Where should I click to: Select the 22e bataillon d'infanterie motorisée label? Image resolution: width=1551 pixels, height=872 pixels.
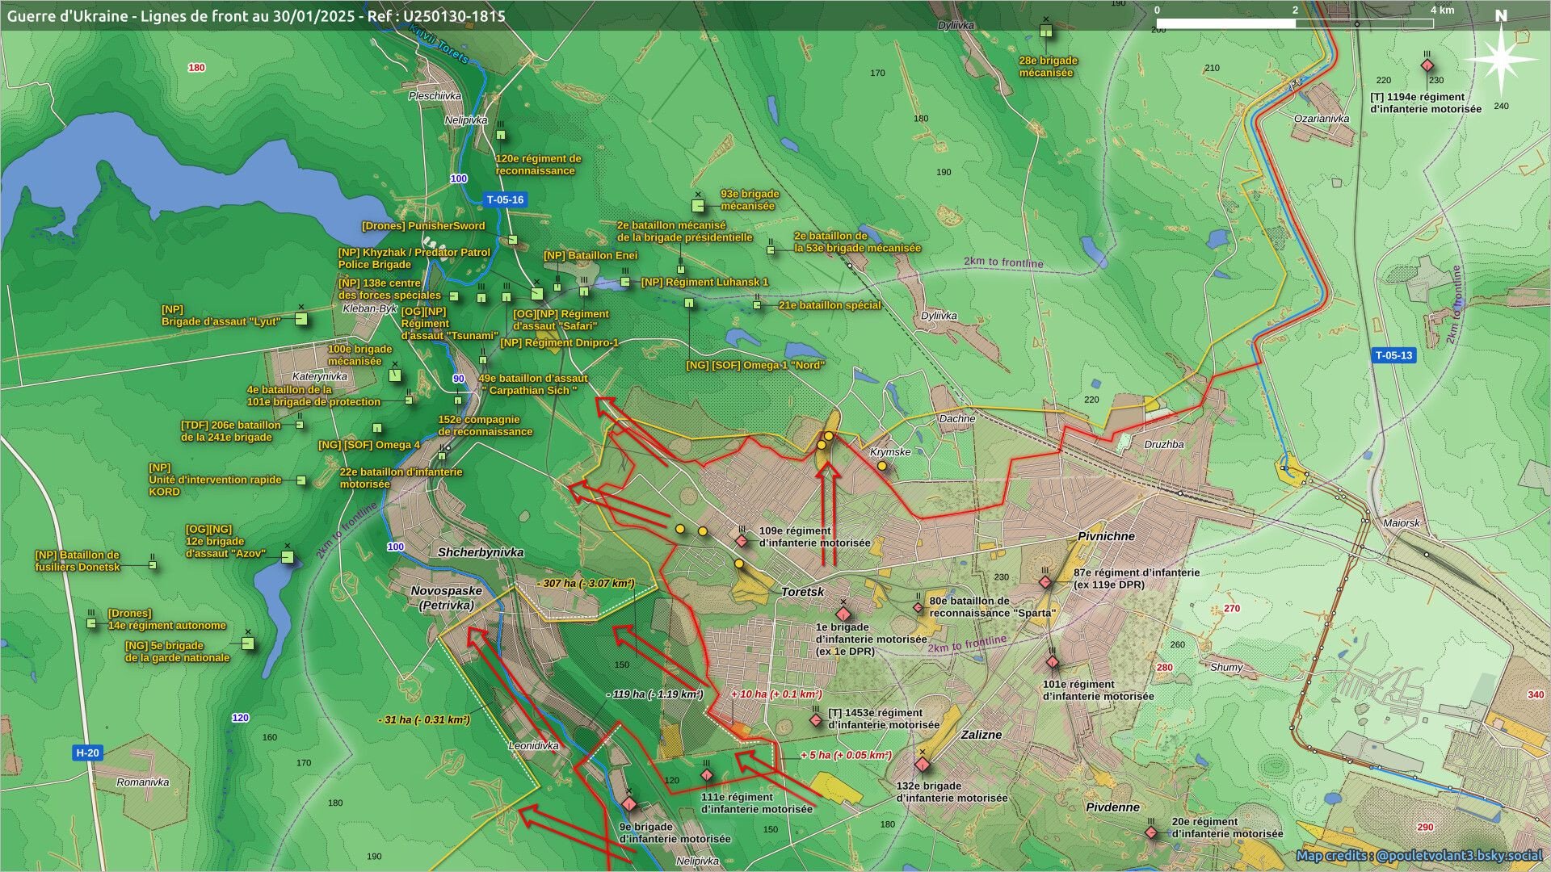pyautogui.click(x=401, y=477)
